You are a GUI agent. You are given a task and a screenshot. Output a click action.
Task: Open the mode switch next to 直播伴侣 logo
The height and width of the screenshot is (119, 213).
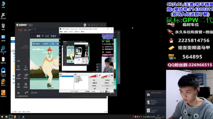(x=30, y=25)
